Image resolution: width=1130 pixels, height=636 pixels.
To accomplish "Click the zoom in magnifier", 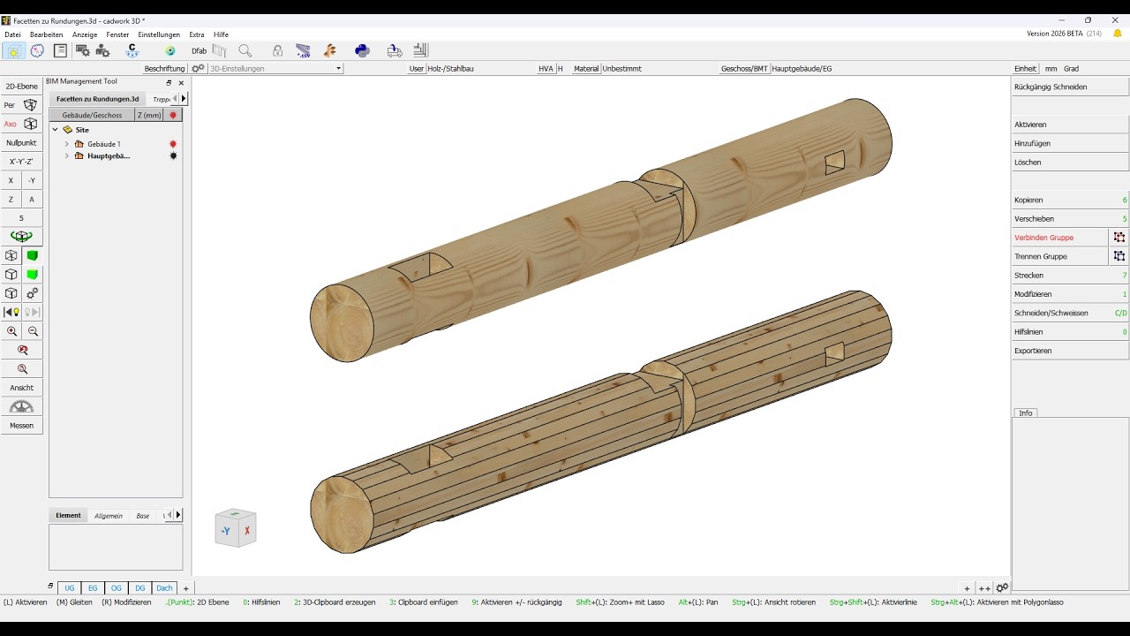I will (x=11, y=331).
